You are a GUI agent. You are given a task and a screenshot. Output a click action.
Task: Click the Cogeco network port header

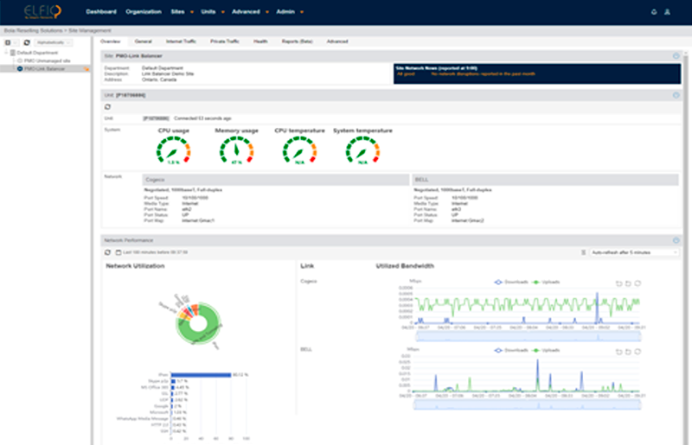click(x=275, y=179)
